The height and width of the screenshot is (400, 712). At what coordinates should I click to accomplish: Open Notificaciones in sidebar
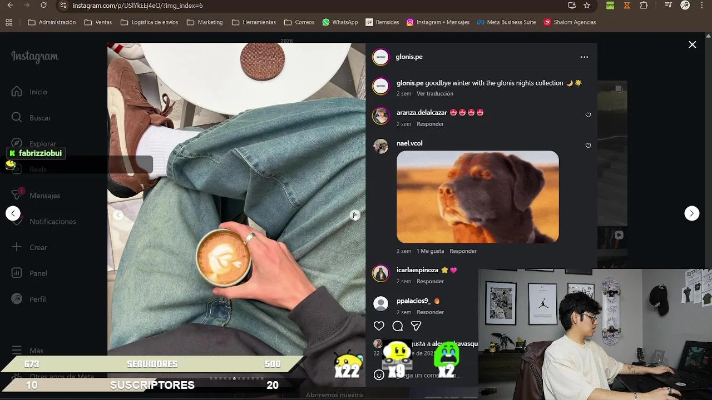(44, 222)
